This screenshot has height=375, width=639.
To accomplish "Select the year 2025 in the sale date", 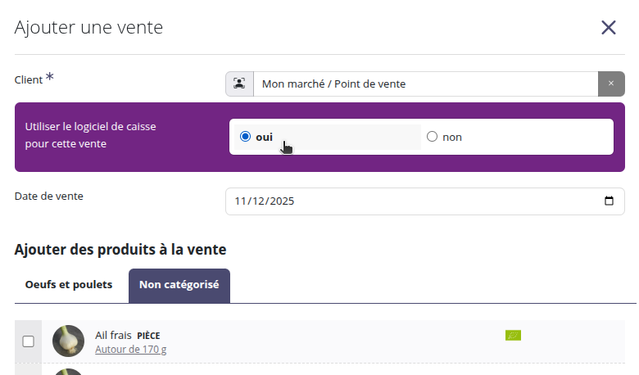I will [x=280, y=201].
